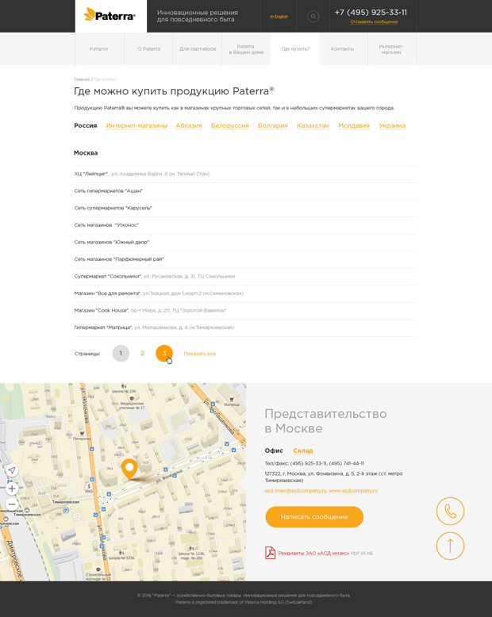Select the Склад tab
492x617 pixels.
coord(303,450)
